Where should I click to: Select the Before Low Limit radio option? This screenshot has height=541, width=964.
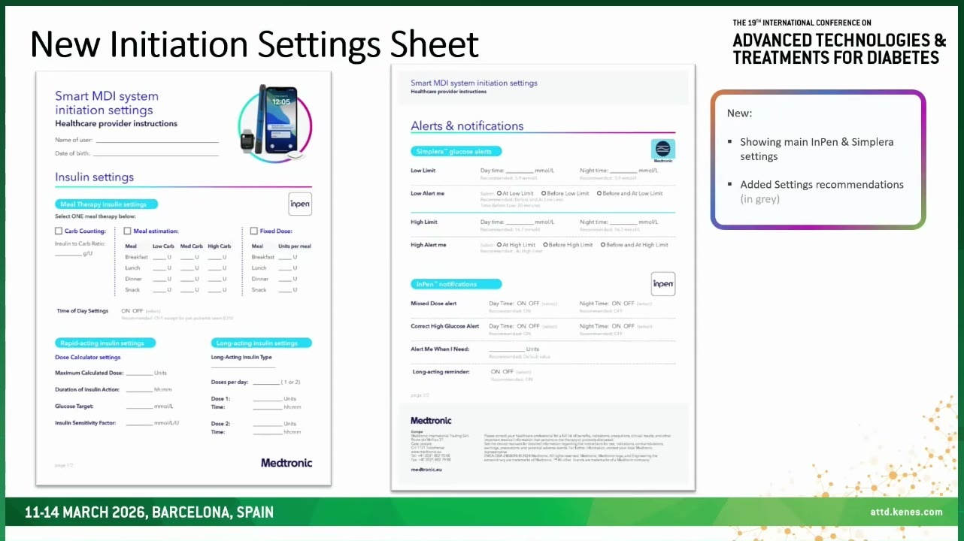click(x=543, y=193)
